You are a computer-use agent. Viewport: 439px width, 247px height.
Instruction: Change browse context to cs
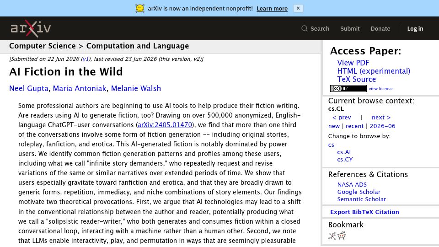click(x=331, y=145)
